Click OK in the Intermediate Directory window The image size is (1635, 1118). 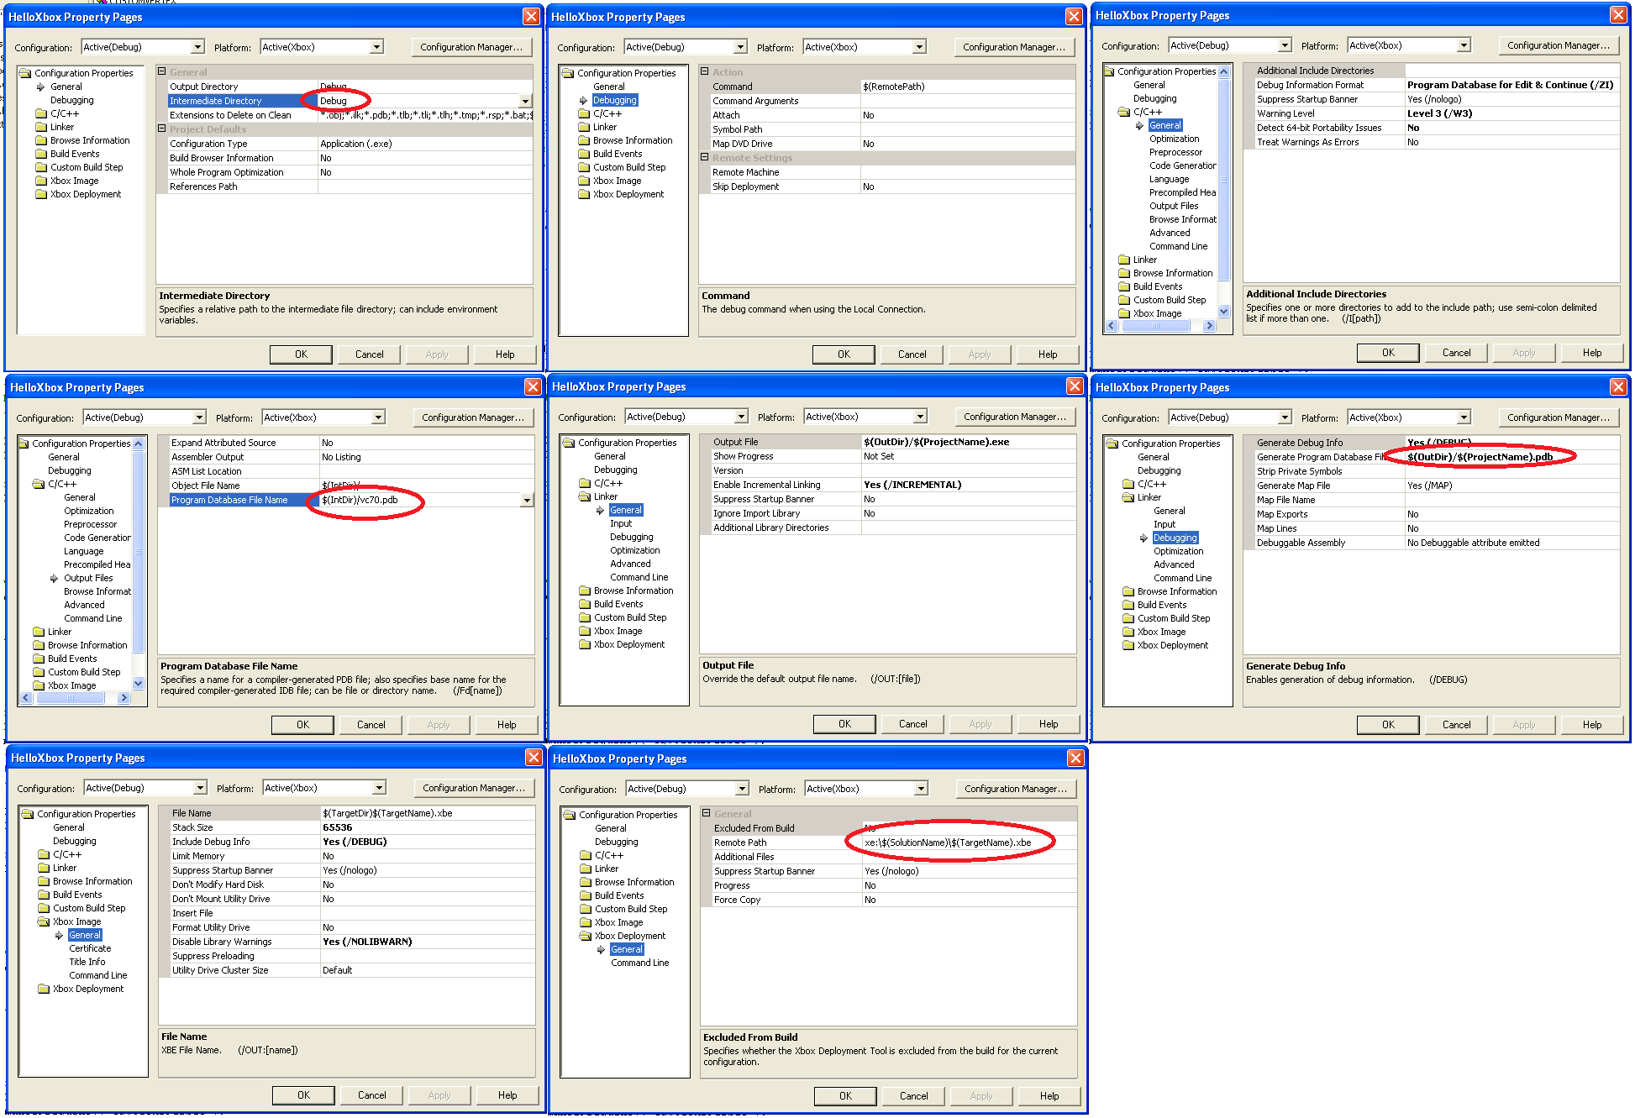pyautogui.click(x=301, y=354)
